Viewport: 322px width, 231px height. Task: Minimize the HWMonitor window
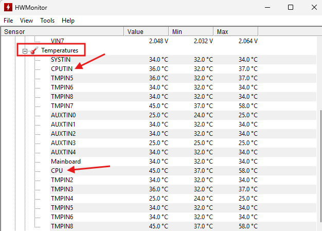267,7
